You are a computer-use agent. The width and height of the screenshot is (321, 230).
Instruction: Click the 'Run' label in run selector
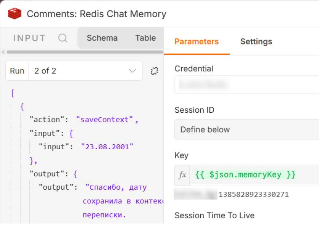17,71
